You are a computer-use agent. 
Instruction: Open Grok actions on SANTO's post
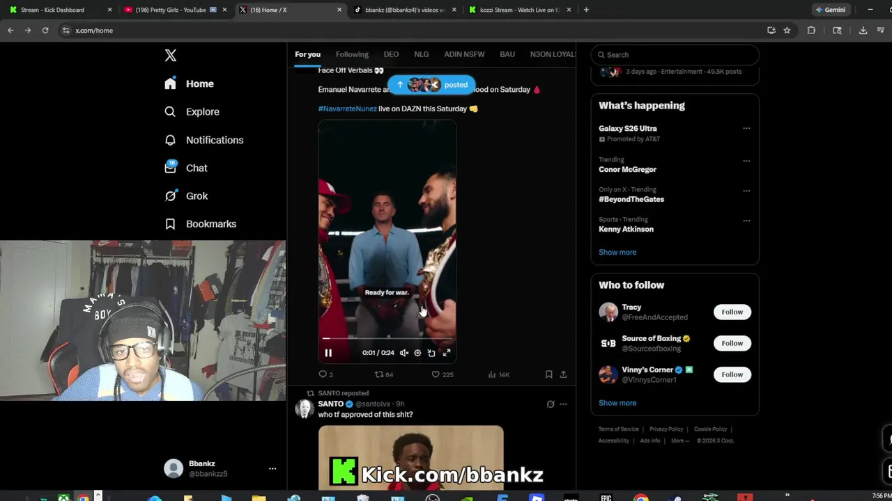pyautogui.click(x=551, y=404)
